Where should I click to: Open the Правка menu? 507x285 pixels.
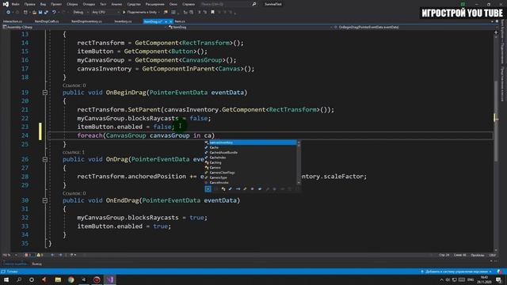(x=29, y=4)
